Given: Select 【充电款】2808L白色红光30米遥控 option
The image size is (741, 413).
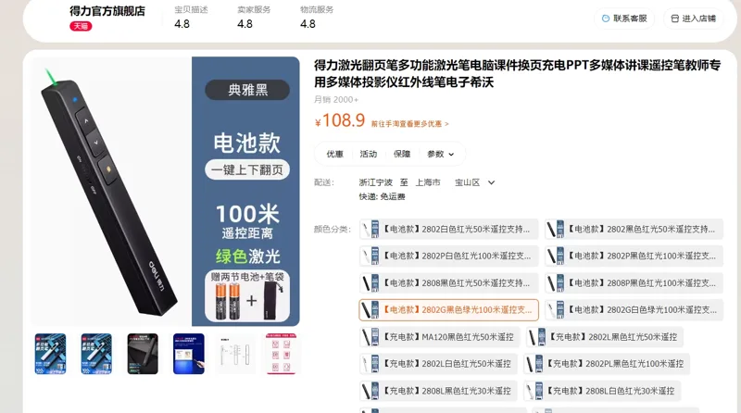Looking at the screenshot, I should pyautogui.click(x=601, y=391).
